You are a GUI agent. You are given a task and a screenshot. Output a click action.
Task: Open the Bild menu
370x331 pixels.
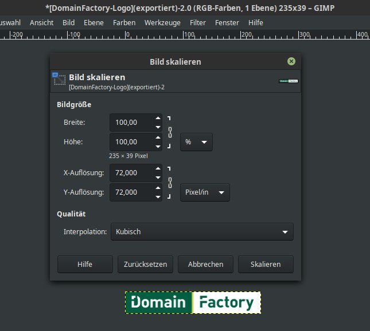point(69,22)
